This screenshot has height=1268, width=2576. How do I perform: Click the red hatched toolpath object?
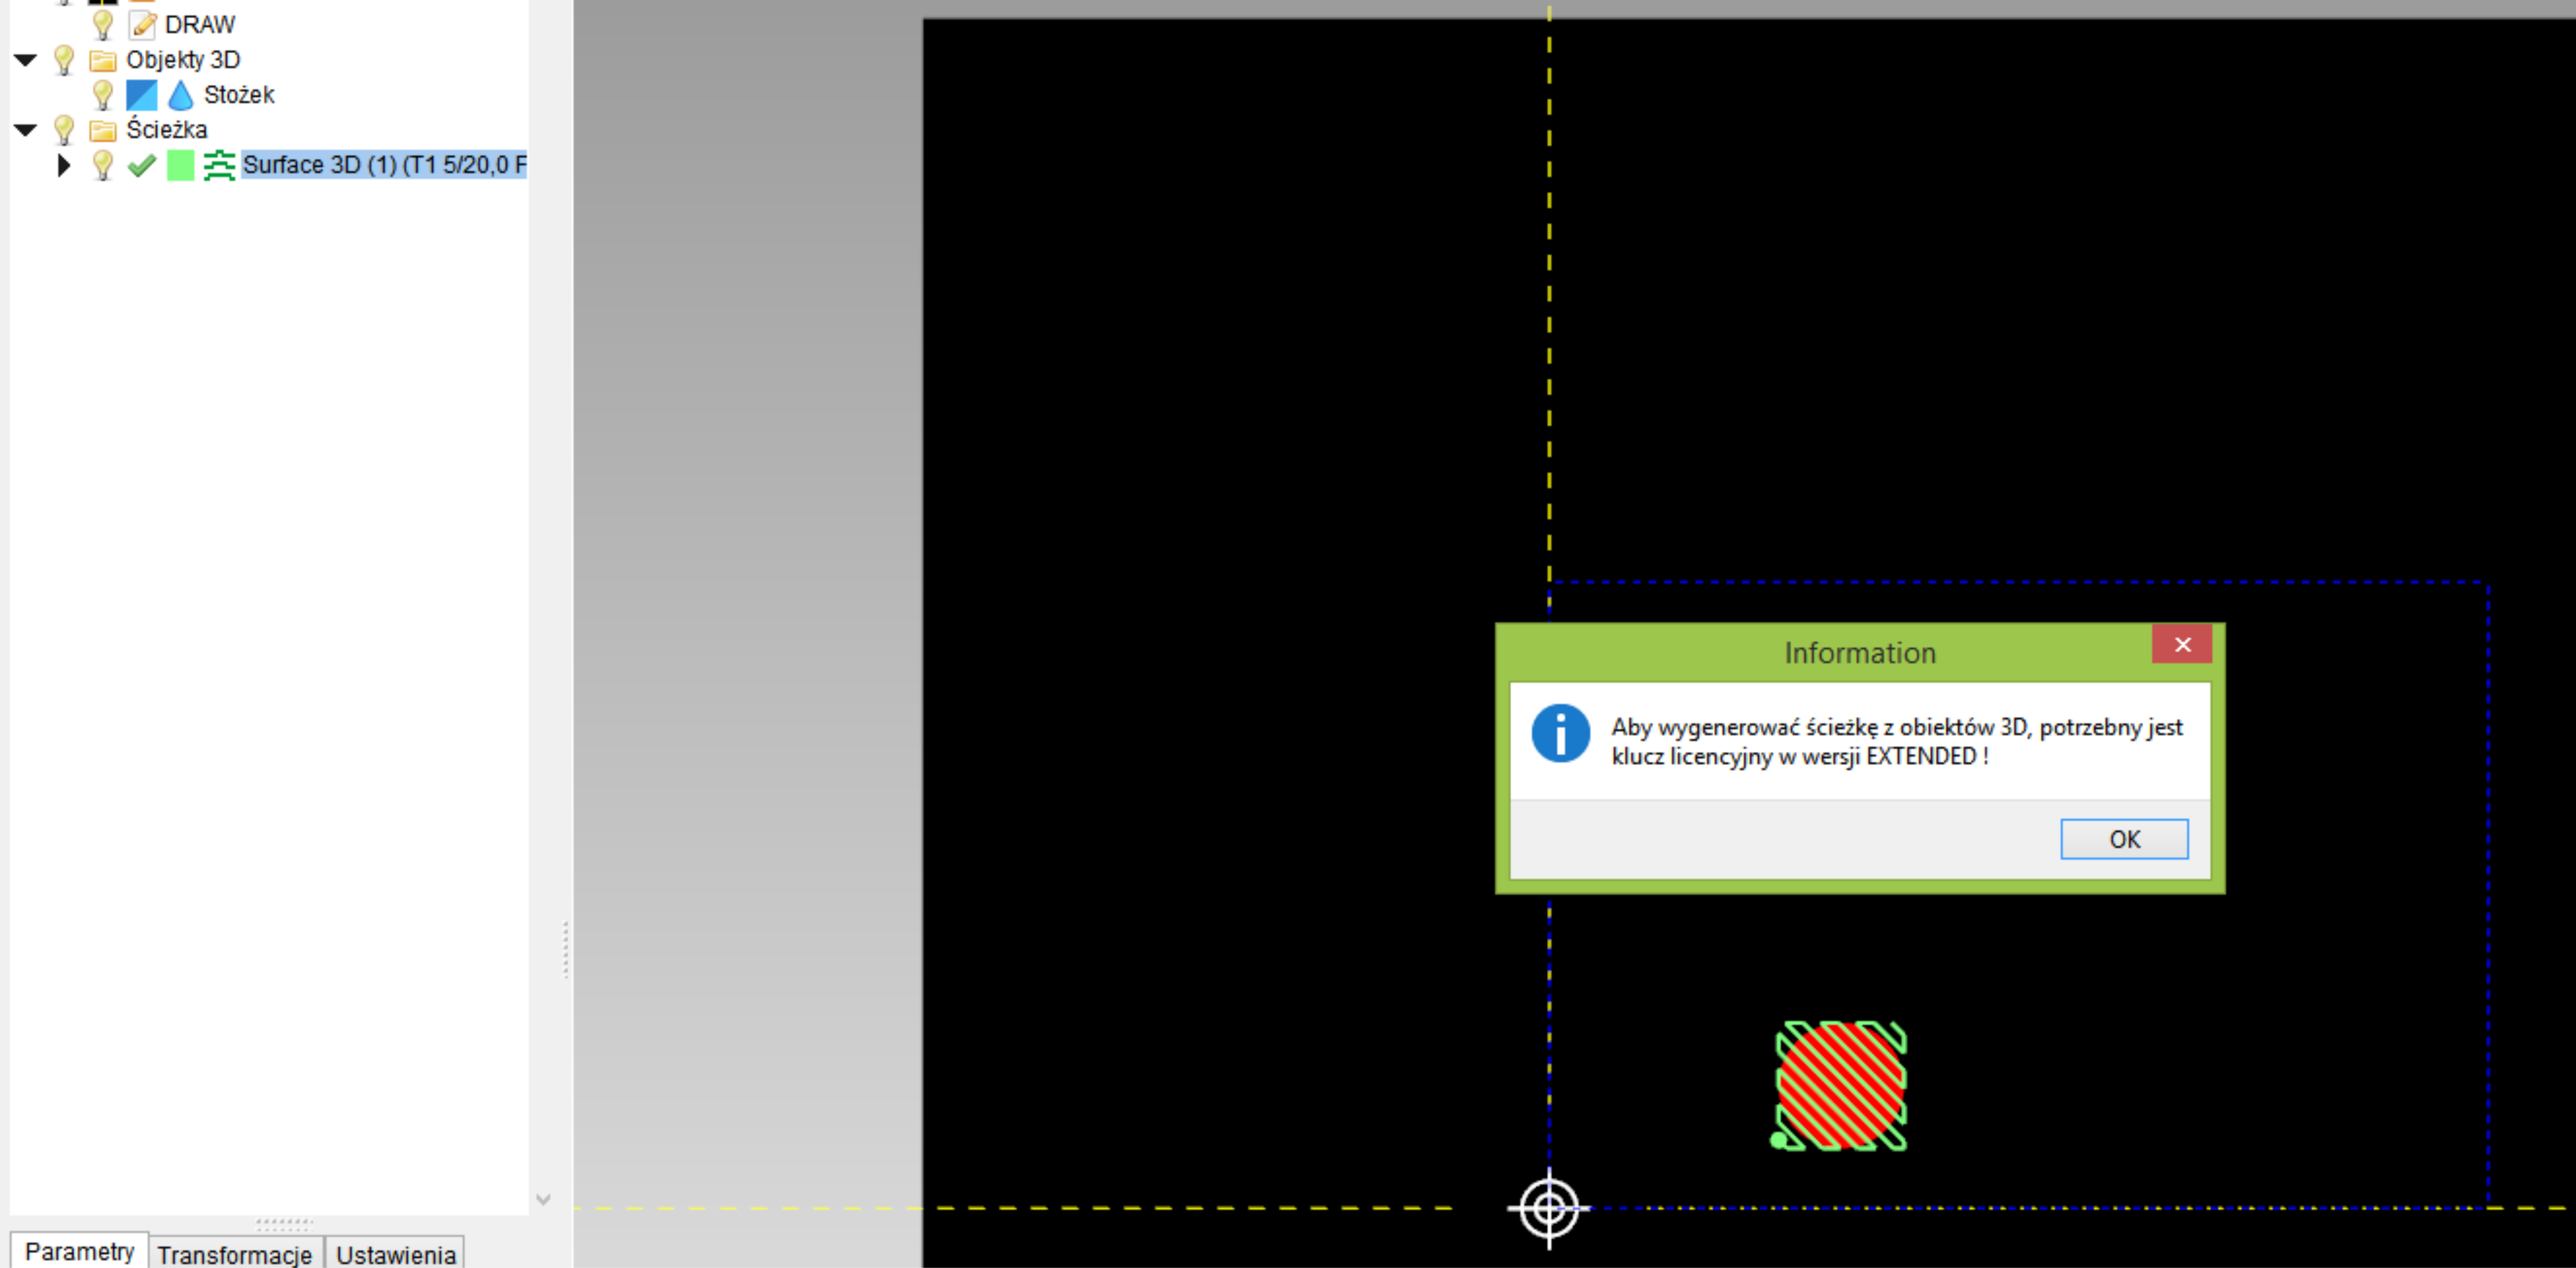click(x=1841, y=1085)
